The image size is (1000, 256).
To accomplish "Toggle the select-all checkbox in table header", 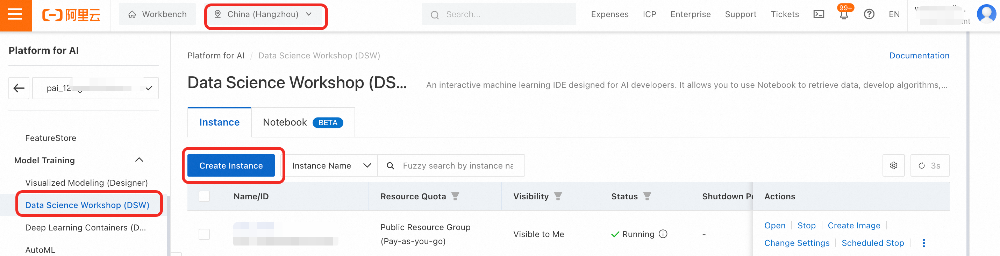I will [x=204, y=196].
